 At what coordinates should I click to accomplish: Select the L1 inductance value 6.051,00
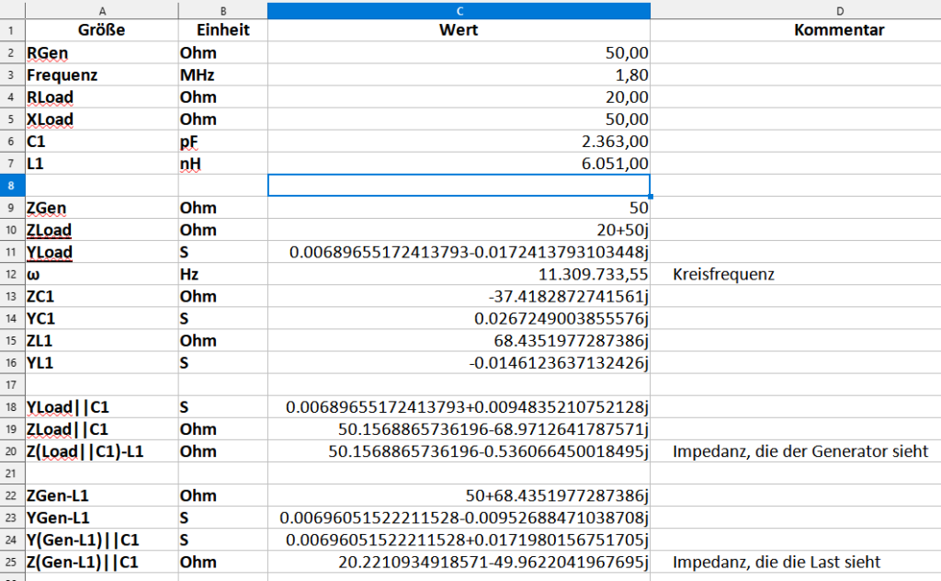[459, 164]
